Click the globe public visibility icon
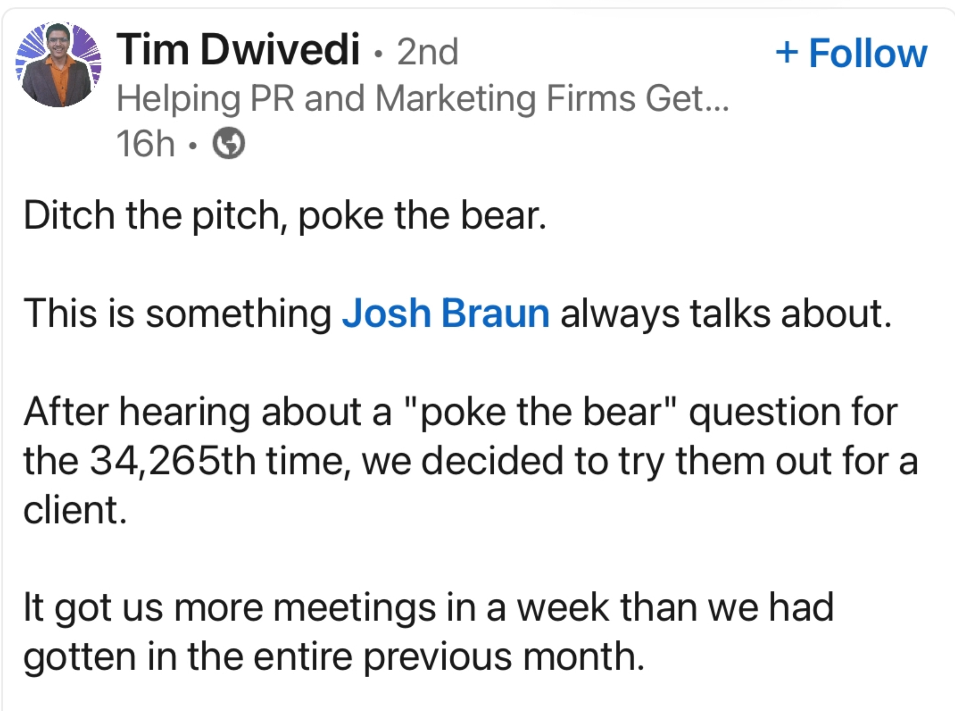 click(x=229, y=143)
